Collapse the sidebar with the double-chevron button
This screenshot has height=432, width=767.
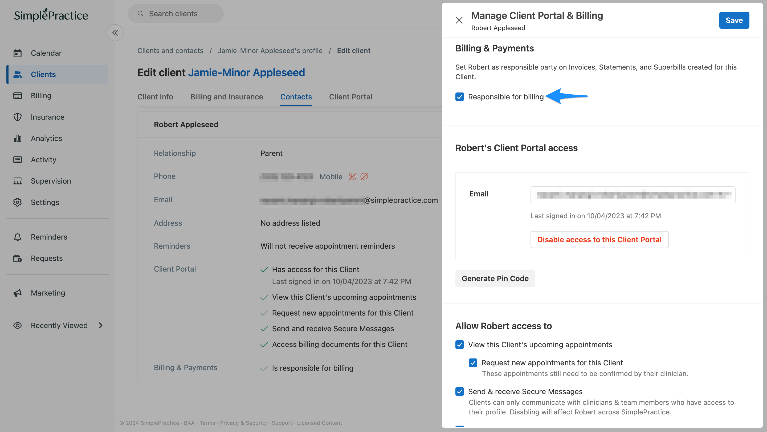[115, 33]
